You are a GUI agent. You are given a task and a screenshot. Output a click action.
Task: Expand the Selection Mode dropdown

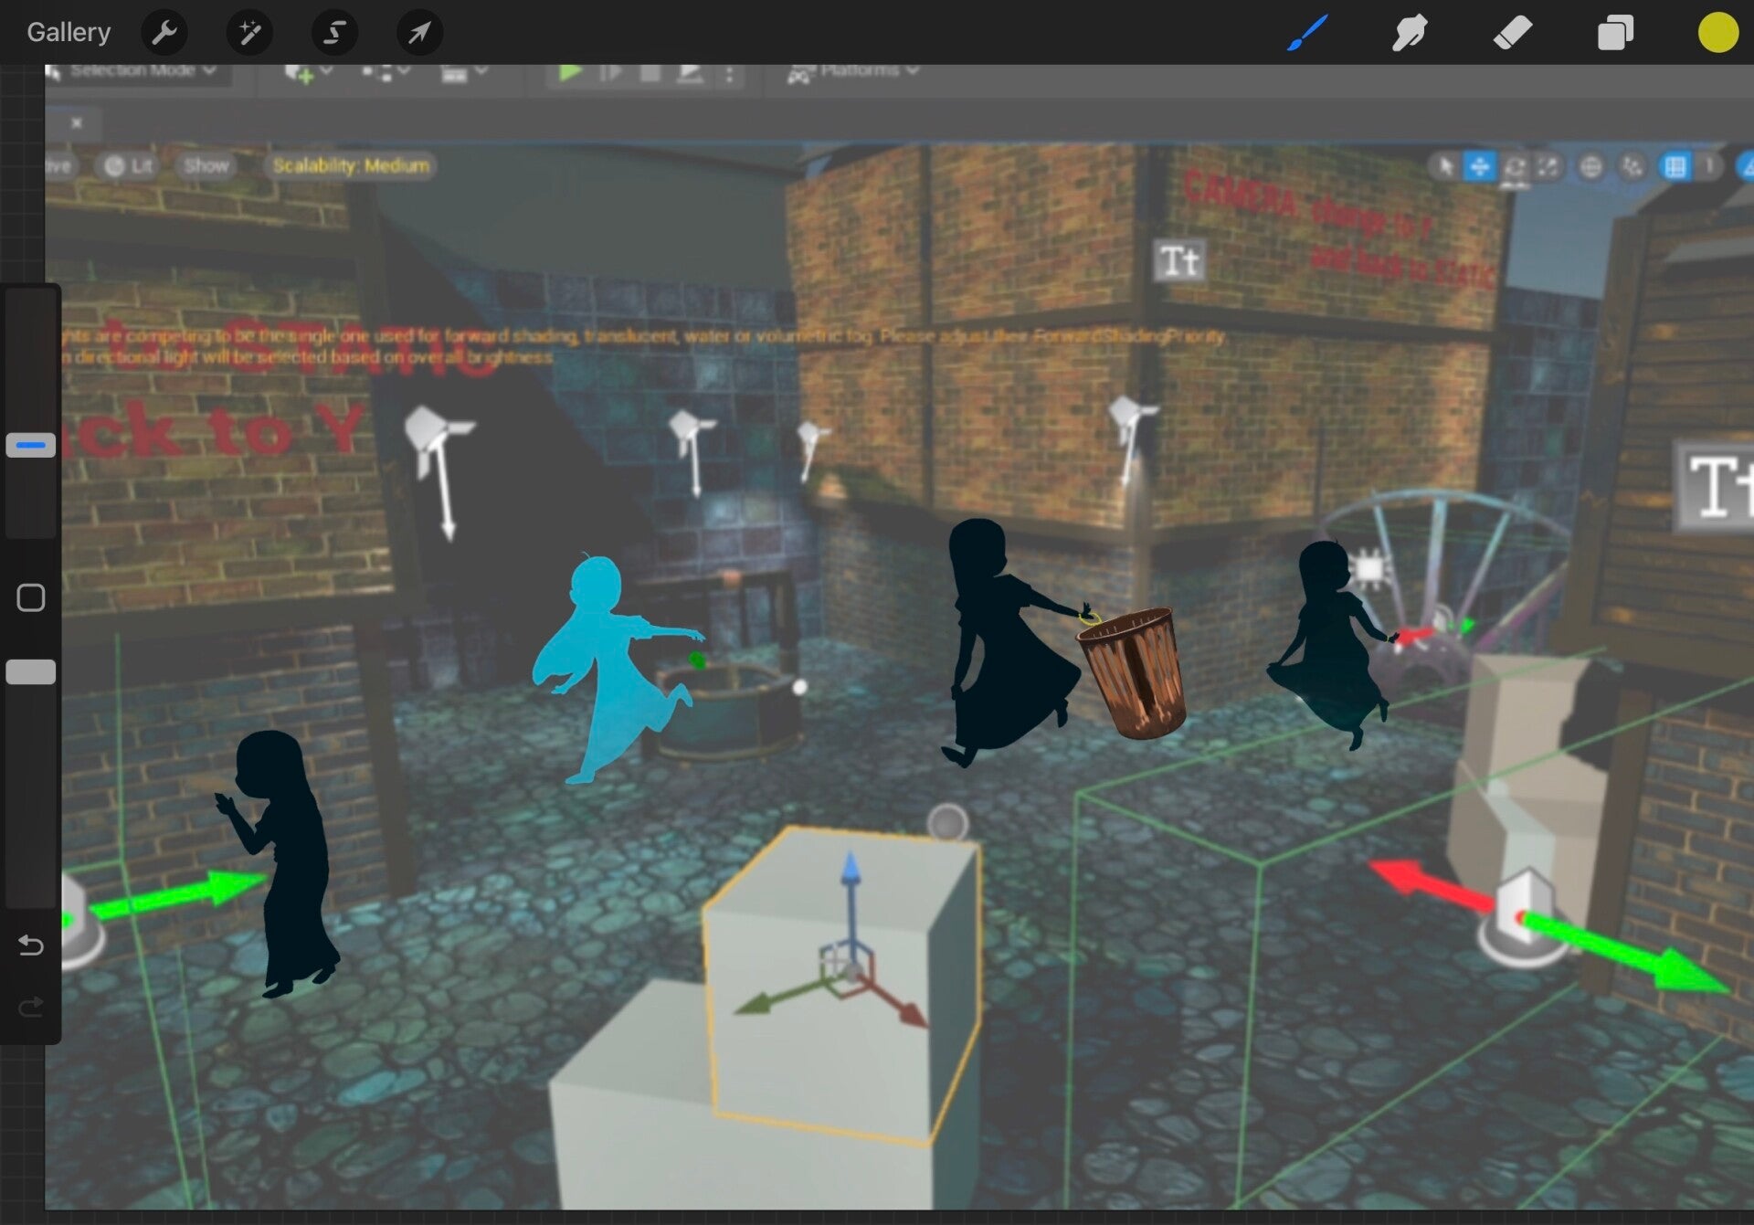pyautogui.click(x=137, y=71)
